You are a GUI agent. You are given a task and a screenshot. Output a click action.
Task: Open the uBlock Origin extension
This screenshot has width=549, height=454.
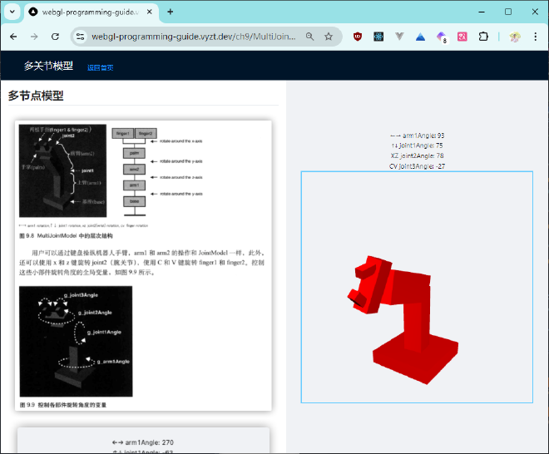point(358,37)
